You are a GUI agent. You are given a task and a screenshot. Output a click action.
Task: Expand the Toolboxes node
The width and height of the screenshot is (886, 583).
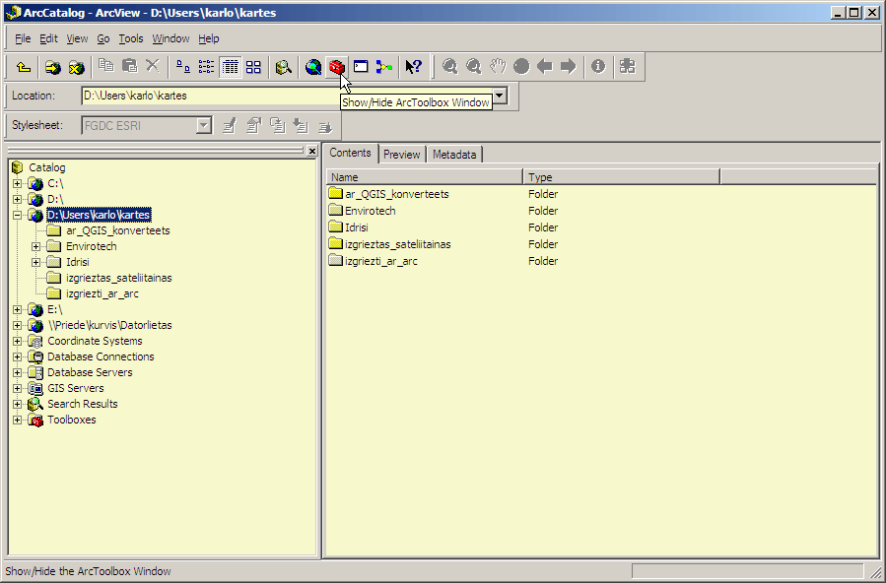(x=18, y=421)
